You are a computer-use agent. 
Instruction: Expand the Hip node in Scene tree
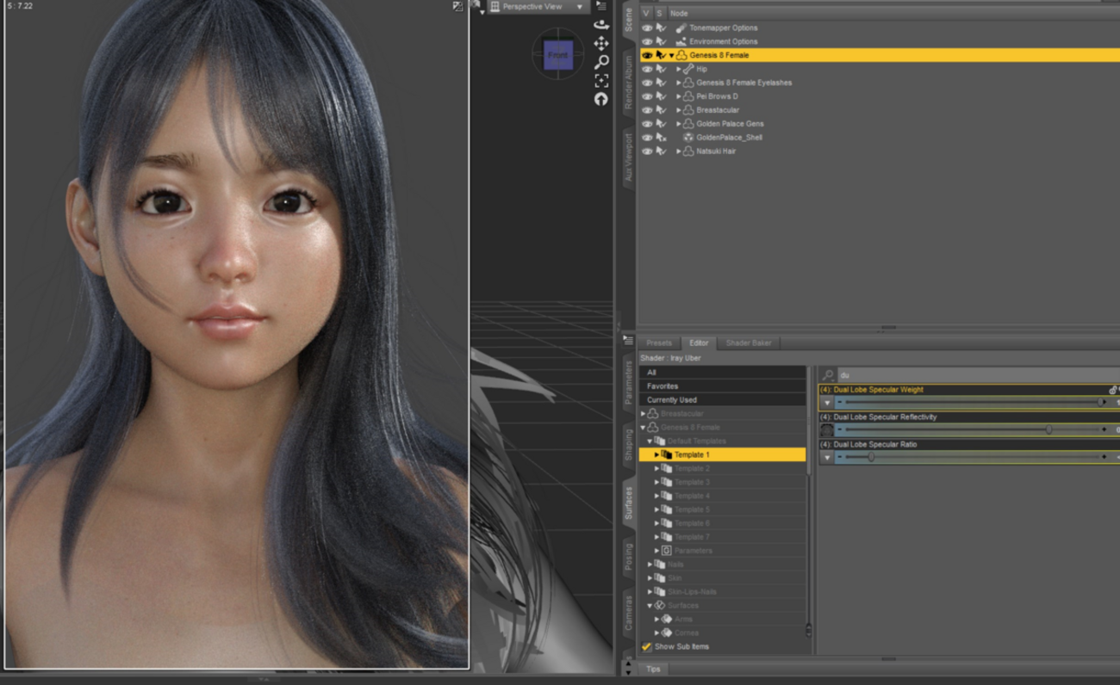tap(680, 69)
